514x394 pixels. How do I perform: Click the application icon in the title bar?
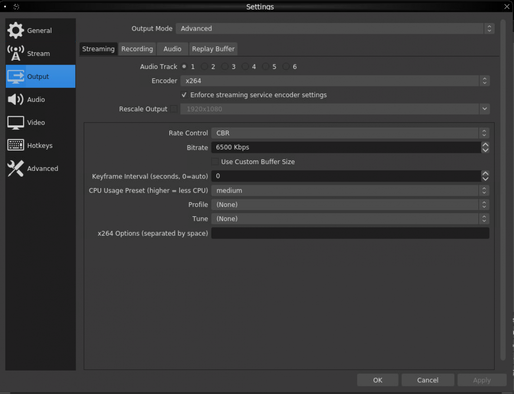point(17,6)
